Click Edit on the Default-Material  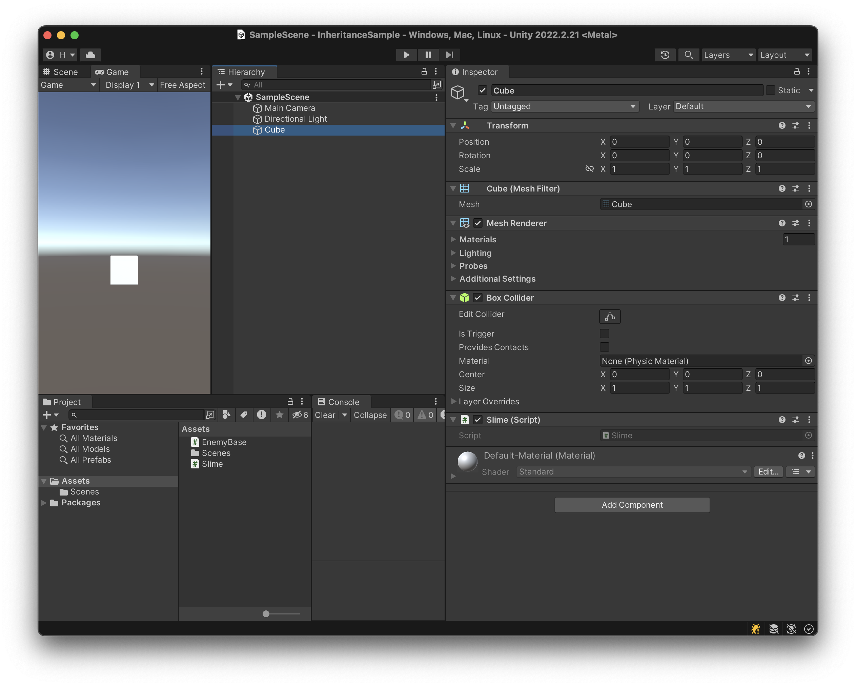(768, 472)
